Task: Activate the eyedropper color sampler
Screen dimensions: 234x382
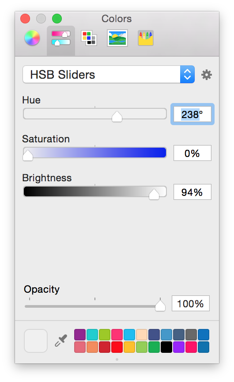Action: 61,340
